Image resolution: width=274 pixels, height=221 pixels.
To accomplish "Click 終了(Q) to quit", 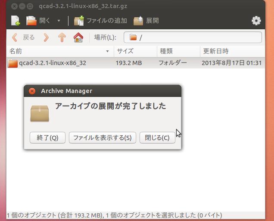I will (x=47, y=138).
